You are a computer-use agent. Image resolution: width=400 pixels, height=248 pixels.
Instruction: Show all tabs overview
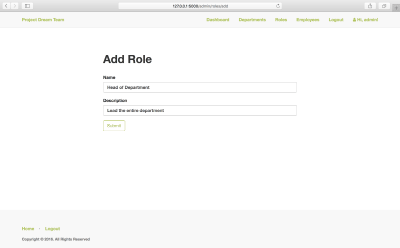tap(384, 6)
